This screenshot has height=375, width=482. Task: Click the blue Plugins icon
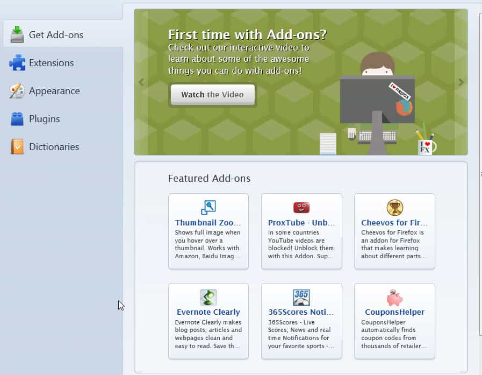click(17, 119)
